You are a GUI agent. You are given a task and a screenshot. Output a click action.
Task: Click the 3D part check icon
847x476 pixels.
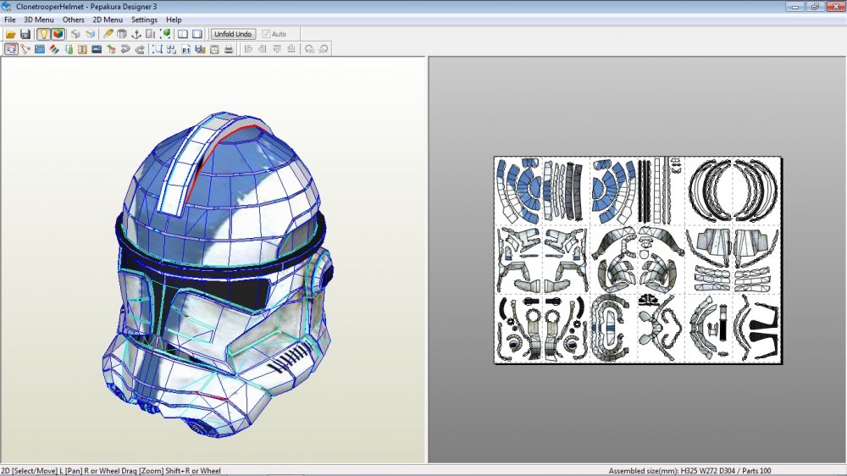click(x=111, y=49)
